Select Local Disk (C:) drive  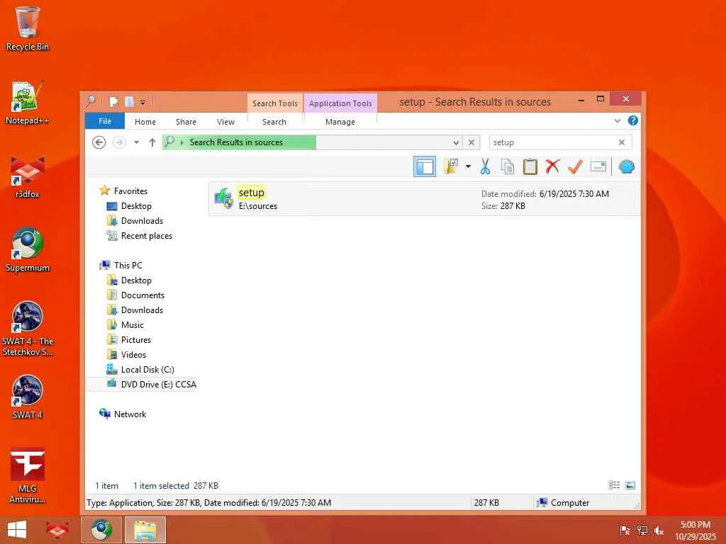tap(147, 370)
